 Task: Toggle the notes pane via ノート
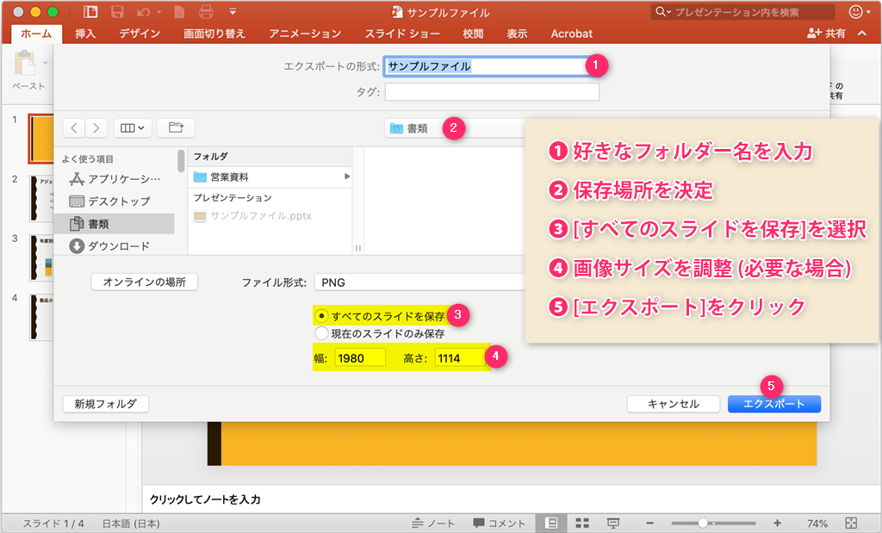tap(432, 522)
